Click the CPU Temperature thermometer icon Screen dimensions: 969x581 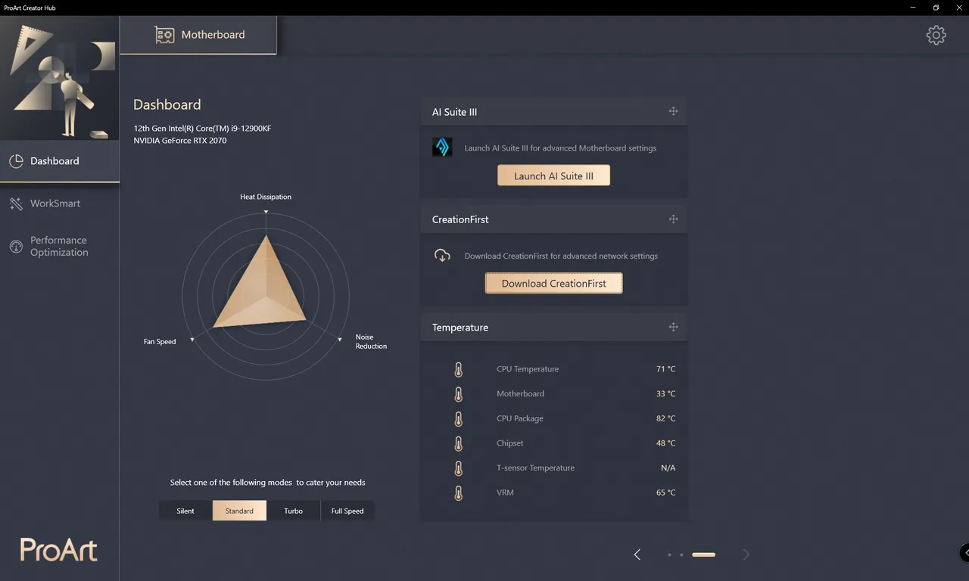(458, 369)
